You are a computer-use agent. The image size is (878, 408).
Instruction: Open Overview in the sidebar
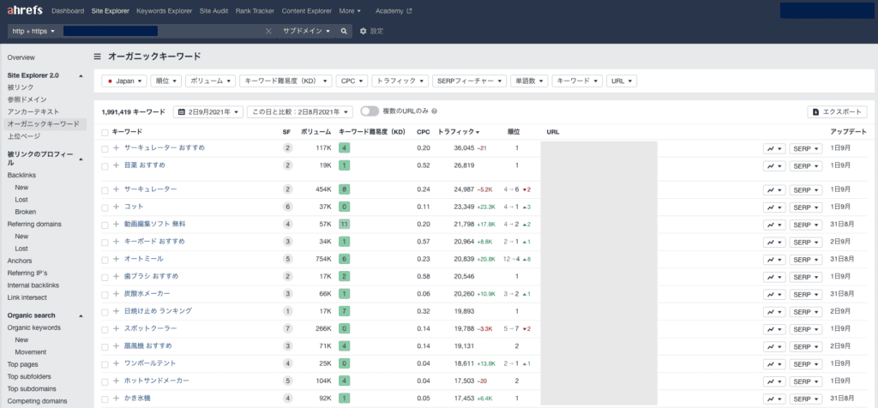(x=21, y=57)
